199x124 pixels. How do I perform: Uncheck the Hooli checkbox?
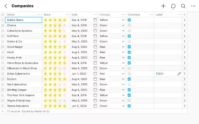[129, 52]
